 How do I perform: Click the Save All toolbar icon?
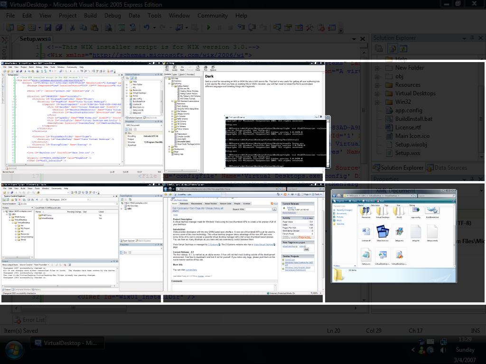tap(59, 27)
